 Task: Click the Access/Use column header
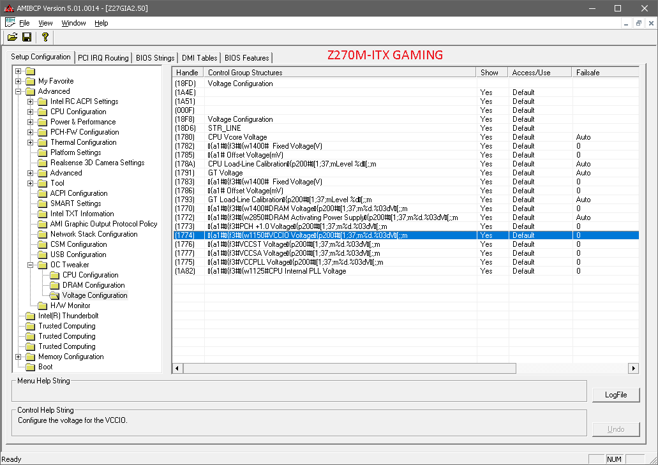point(540,73)
